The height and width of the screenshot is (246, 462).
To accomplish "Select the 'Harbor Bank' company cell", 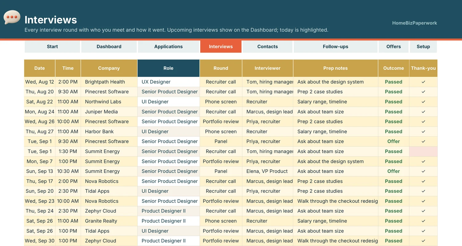I will point(109,131).
